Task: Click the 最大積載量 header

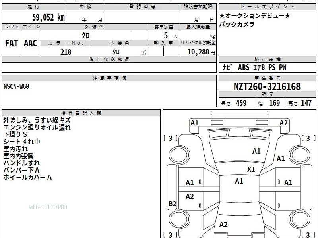Action: [x=198, y=27]
